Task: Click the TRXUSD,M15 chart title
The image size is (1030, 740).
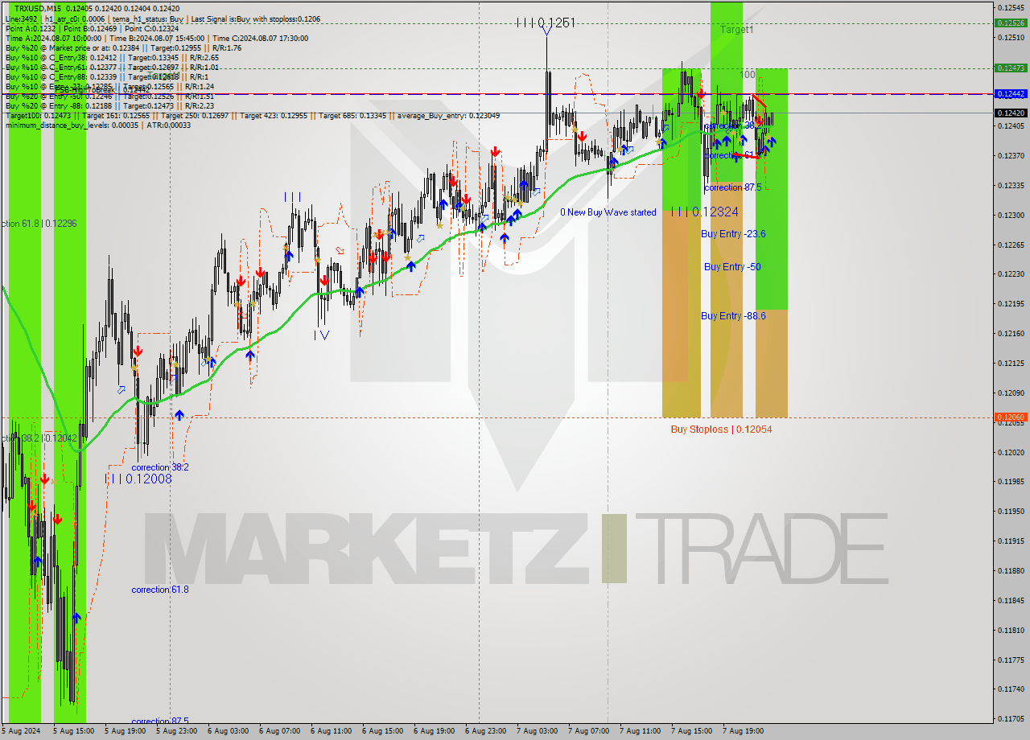Action: click(38, 8)
